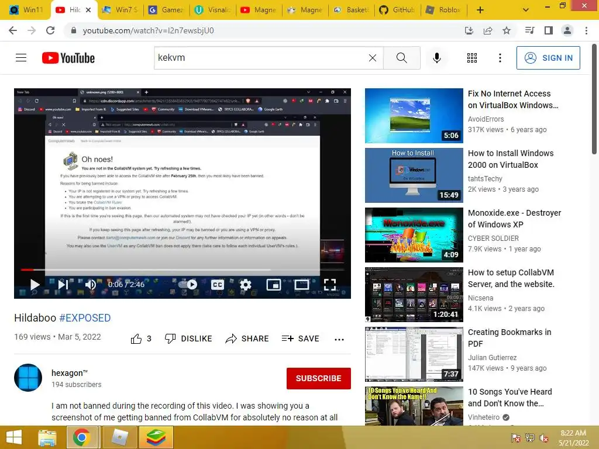Clear the search box text
Screen dimensions: 599x449
(373, 58)
